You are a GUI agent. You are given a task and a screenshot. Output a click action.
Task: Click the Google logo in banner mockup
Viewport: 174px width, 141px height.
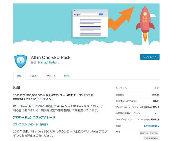point(77,14)
